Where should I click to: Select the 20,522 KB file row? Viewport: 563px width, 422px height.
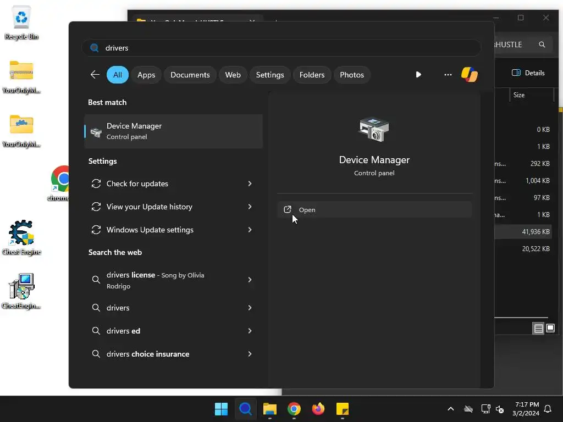525,249
